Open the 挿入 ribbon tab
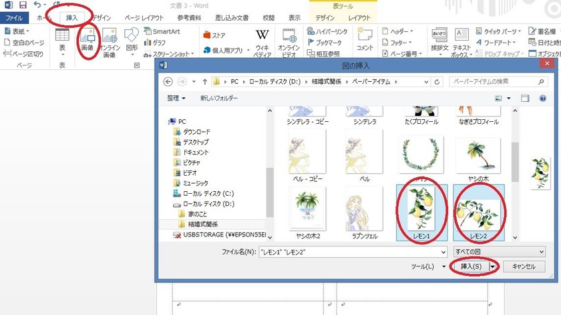Image resolution: width=561 pixels, height=315 pixels. pos(71,18)
